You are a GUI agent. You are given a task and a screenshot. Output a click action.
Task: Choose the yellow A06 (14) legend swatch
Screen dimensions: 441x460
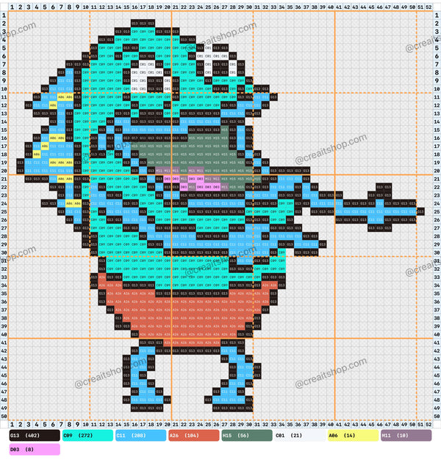pyautogui.click(x=353, y=436)
